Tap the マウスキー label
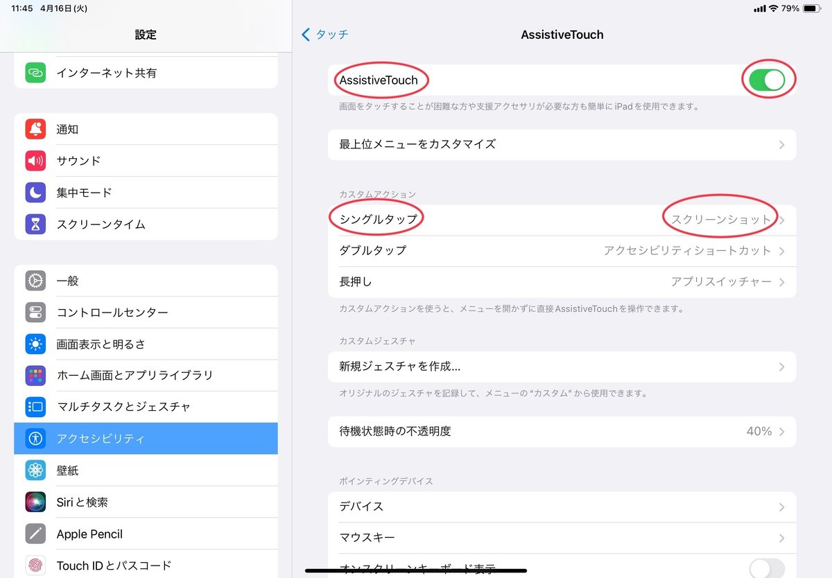 click(x=367, y=538)
